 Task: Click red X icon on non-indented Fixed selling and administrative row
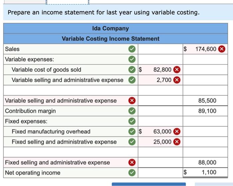point(132,162)
